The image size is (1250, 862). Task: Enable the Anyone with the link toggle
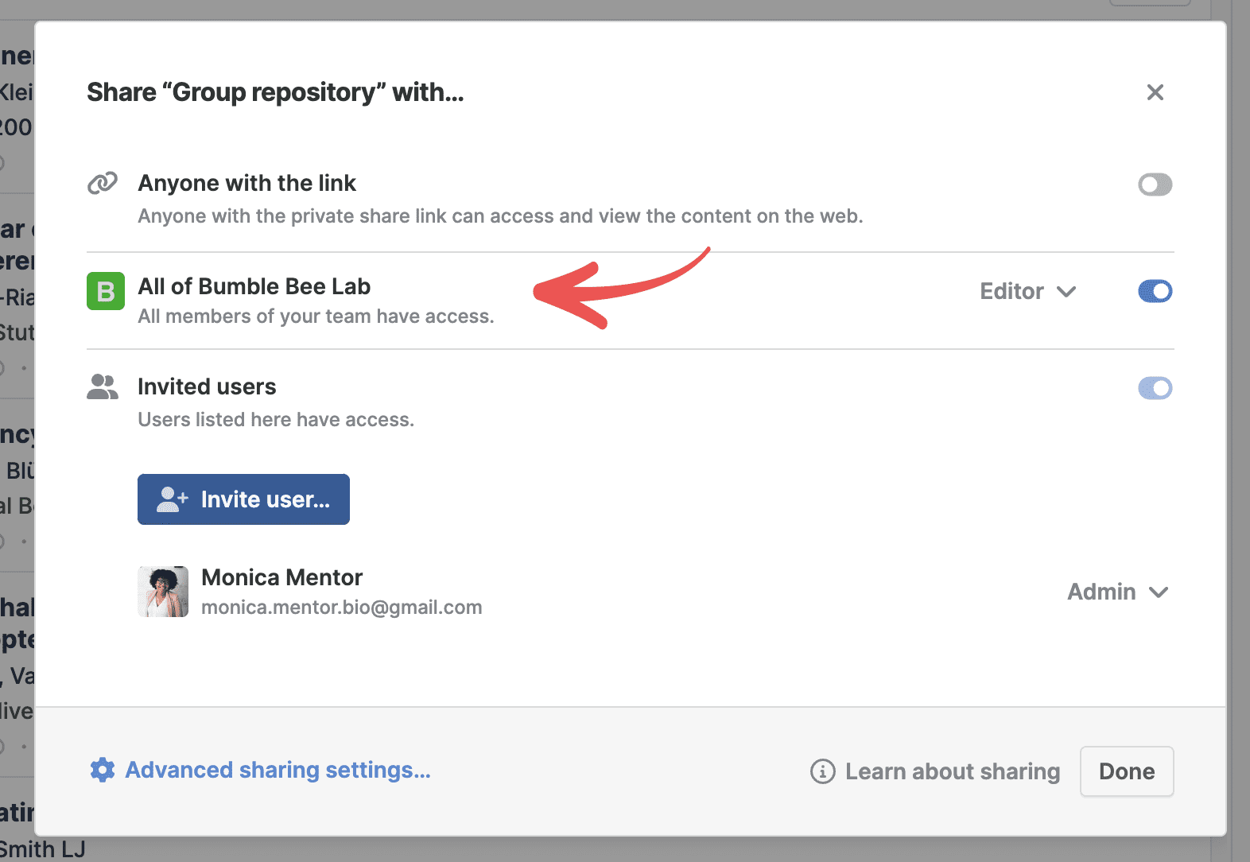click(x=1155, y=184)
